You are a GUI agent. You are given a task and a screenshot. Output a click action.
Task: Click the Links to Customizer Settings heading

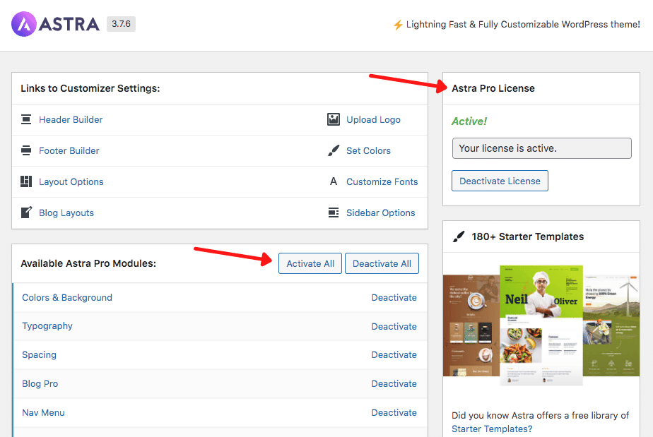pyautogui.click(x=90, y=88)
